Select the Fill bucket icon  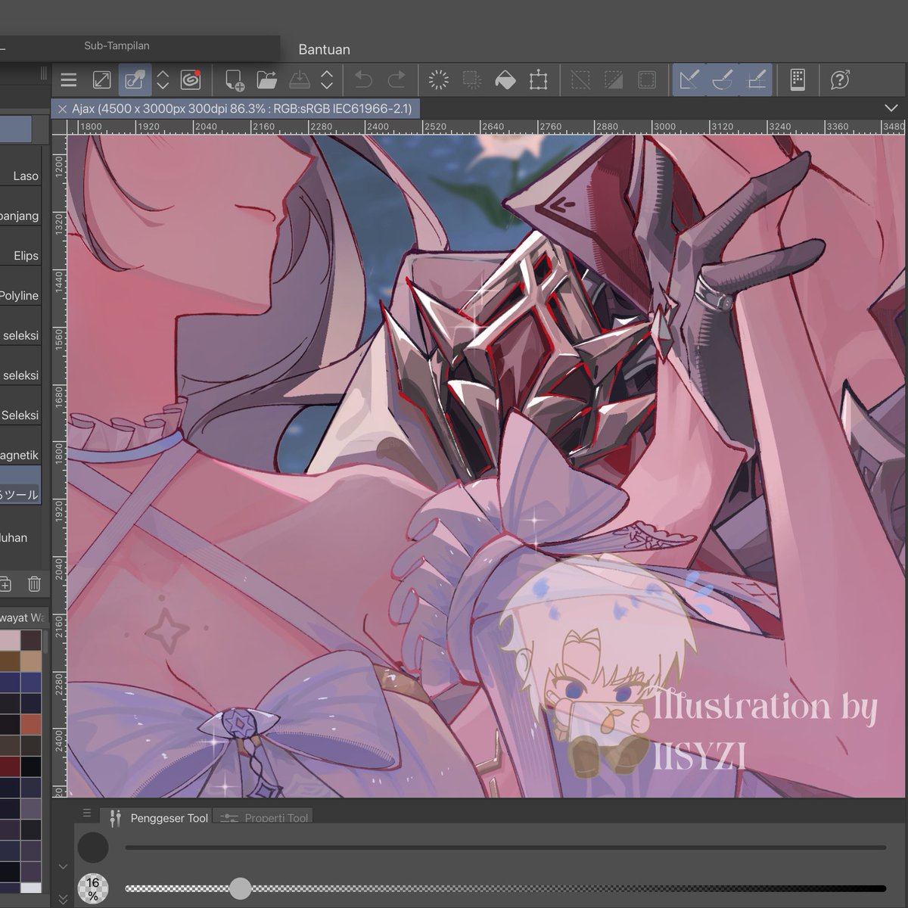(x=505, y=79)
